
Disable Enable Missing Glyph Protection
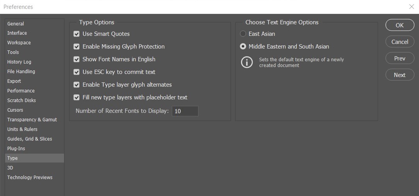tap(76, 47)
